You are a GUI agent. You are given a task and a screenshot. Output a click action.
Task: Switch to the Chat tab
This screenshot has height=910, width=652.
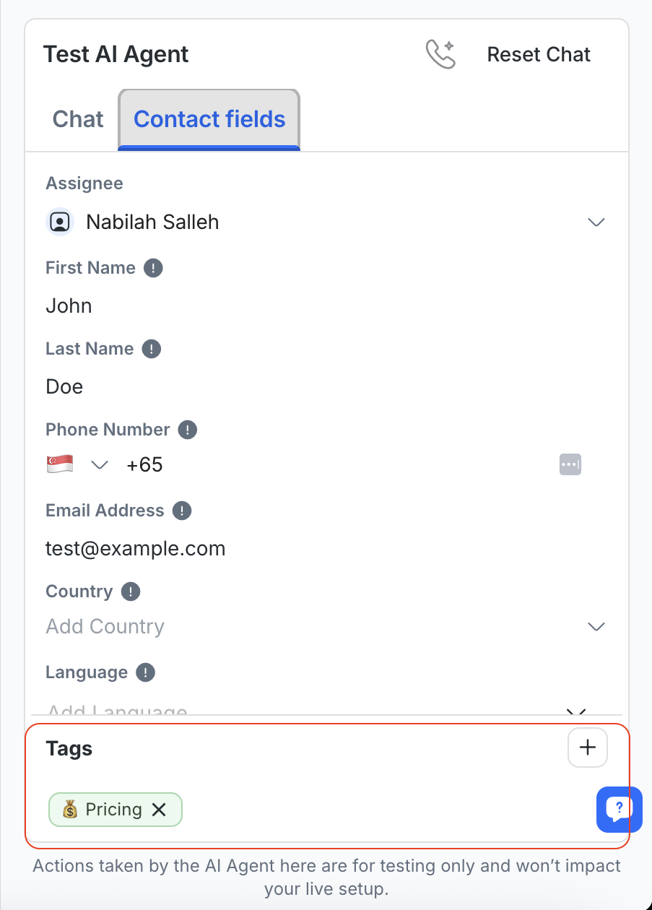tap(78, 119)
